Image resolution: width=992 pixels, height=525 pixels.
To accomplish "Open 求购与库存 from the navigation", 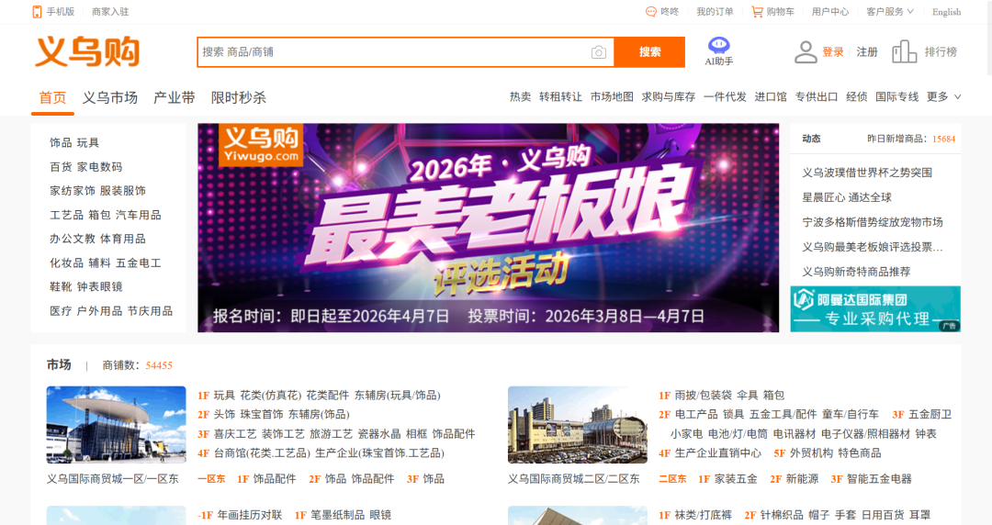I will [668, 96].
